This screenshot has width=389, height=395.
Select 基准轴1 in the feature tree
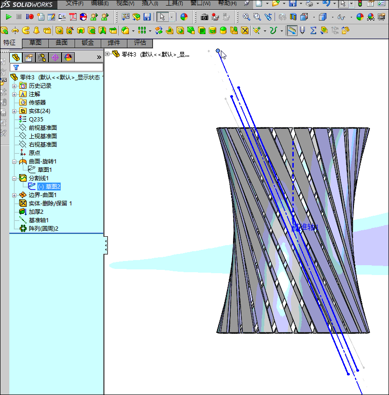coord(39,220)
